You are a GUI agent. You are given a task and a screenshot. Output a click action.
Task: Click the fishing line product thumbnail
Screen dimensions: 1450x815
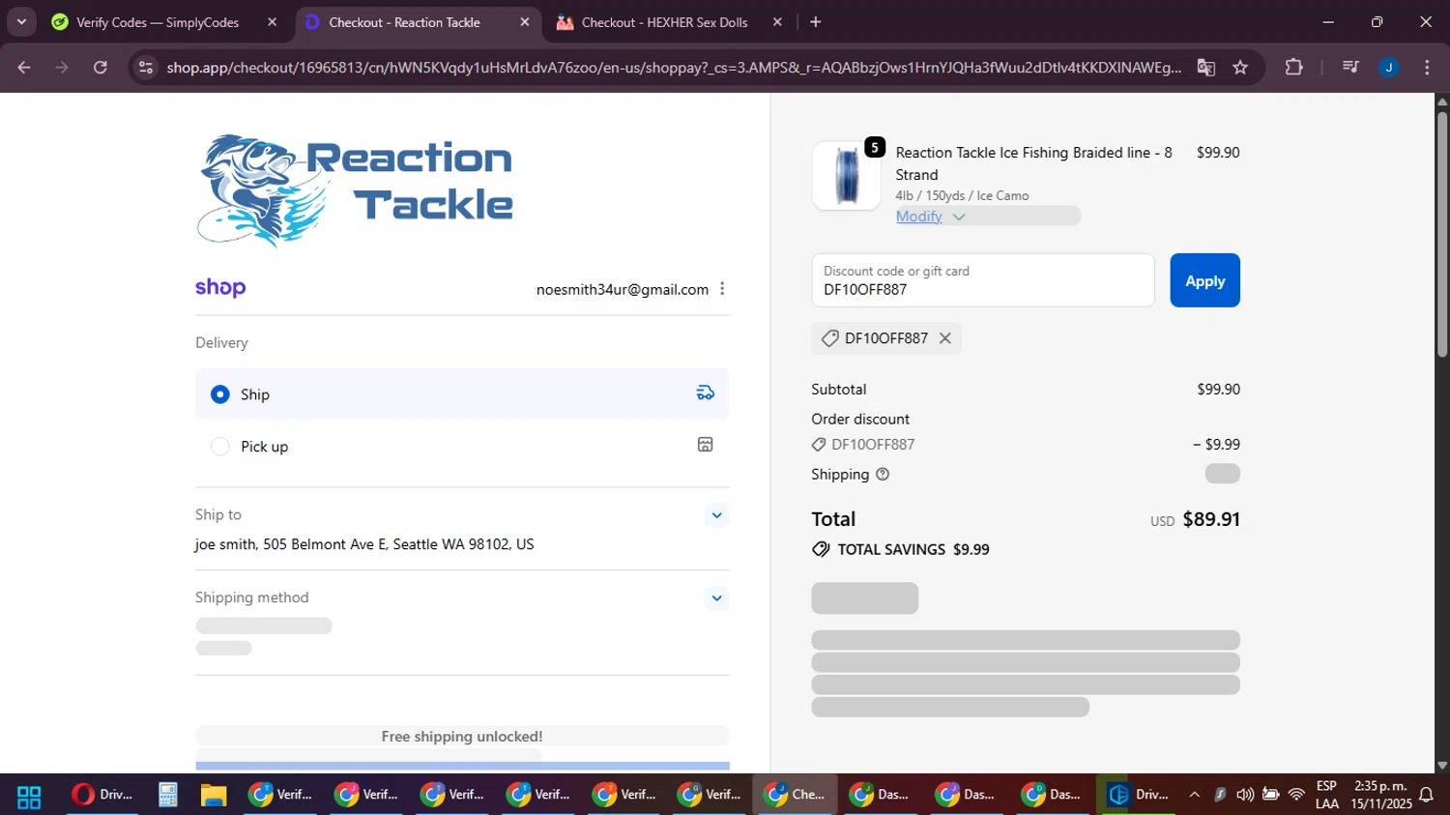click(x=846, y=176)
